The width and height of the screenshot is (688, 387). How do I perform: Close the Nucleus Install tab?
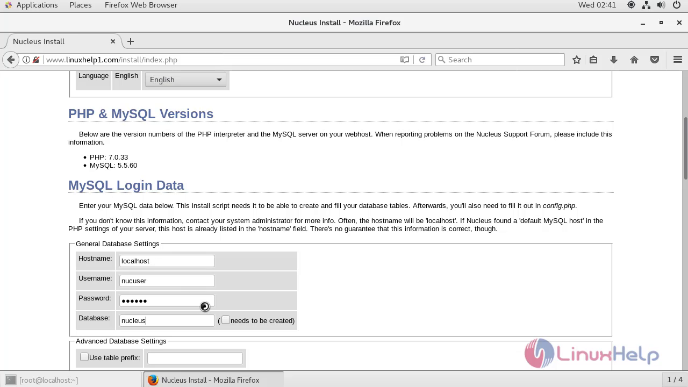[x=113, y=41]
